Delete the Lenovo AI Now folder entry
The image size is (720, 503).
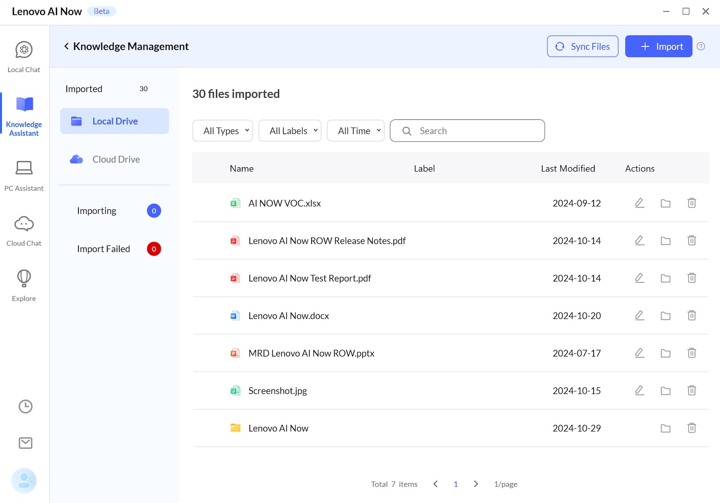pyautogui.click(x=692, y=427)
